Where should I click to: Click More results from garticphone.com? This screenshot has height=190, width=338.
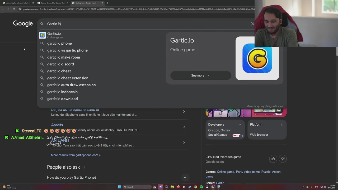(x=76, y=155)
